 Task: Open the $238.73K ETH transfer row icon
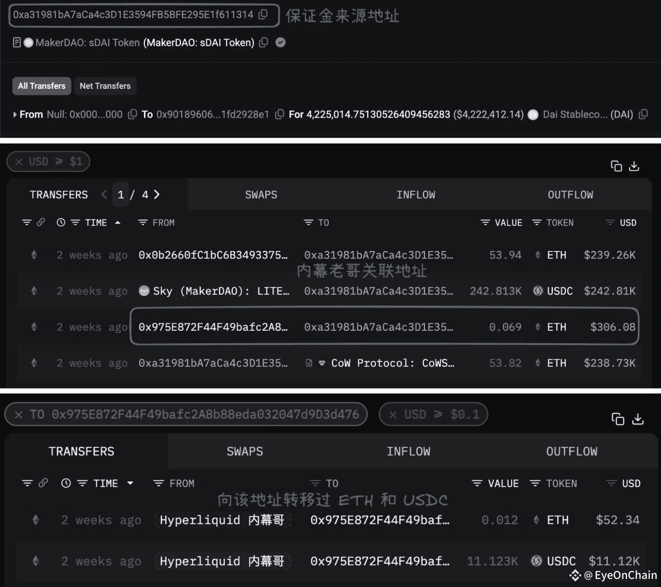34,363
